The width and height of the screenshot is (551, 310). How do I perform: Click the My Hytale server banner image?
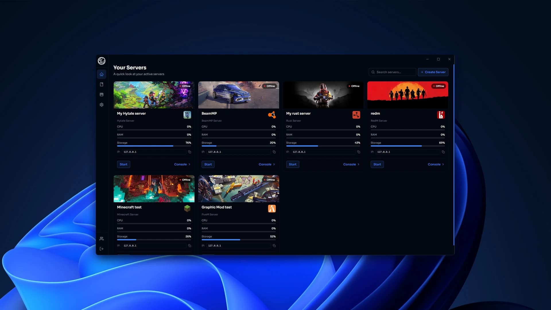click(154, 95)
